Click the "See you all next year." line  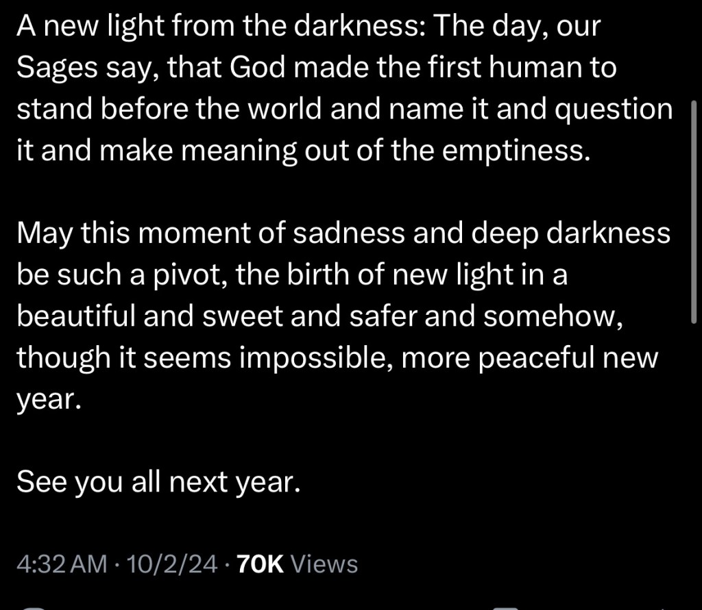pos(158,482)
